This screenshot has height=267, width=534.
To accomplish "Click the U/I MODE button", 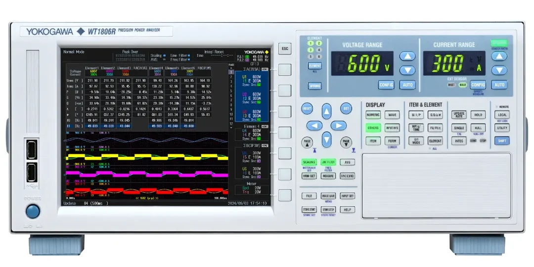I will click(x=416, y=141).
